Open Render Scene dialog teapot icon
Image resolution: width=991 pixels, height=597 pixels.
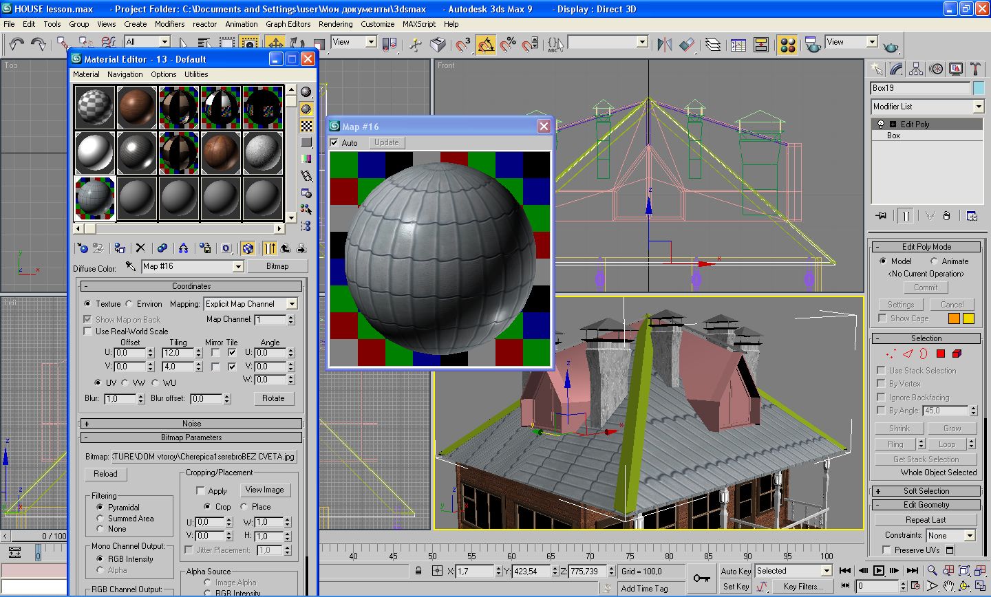813,45
